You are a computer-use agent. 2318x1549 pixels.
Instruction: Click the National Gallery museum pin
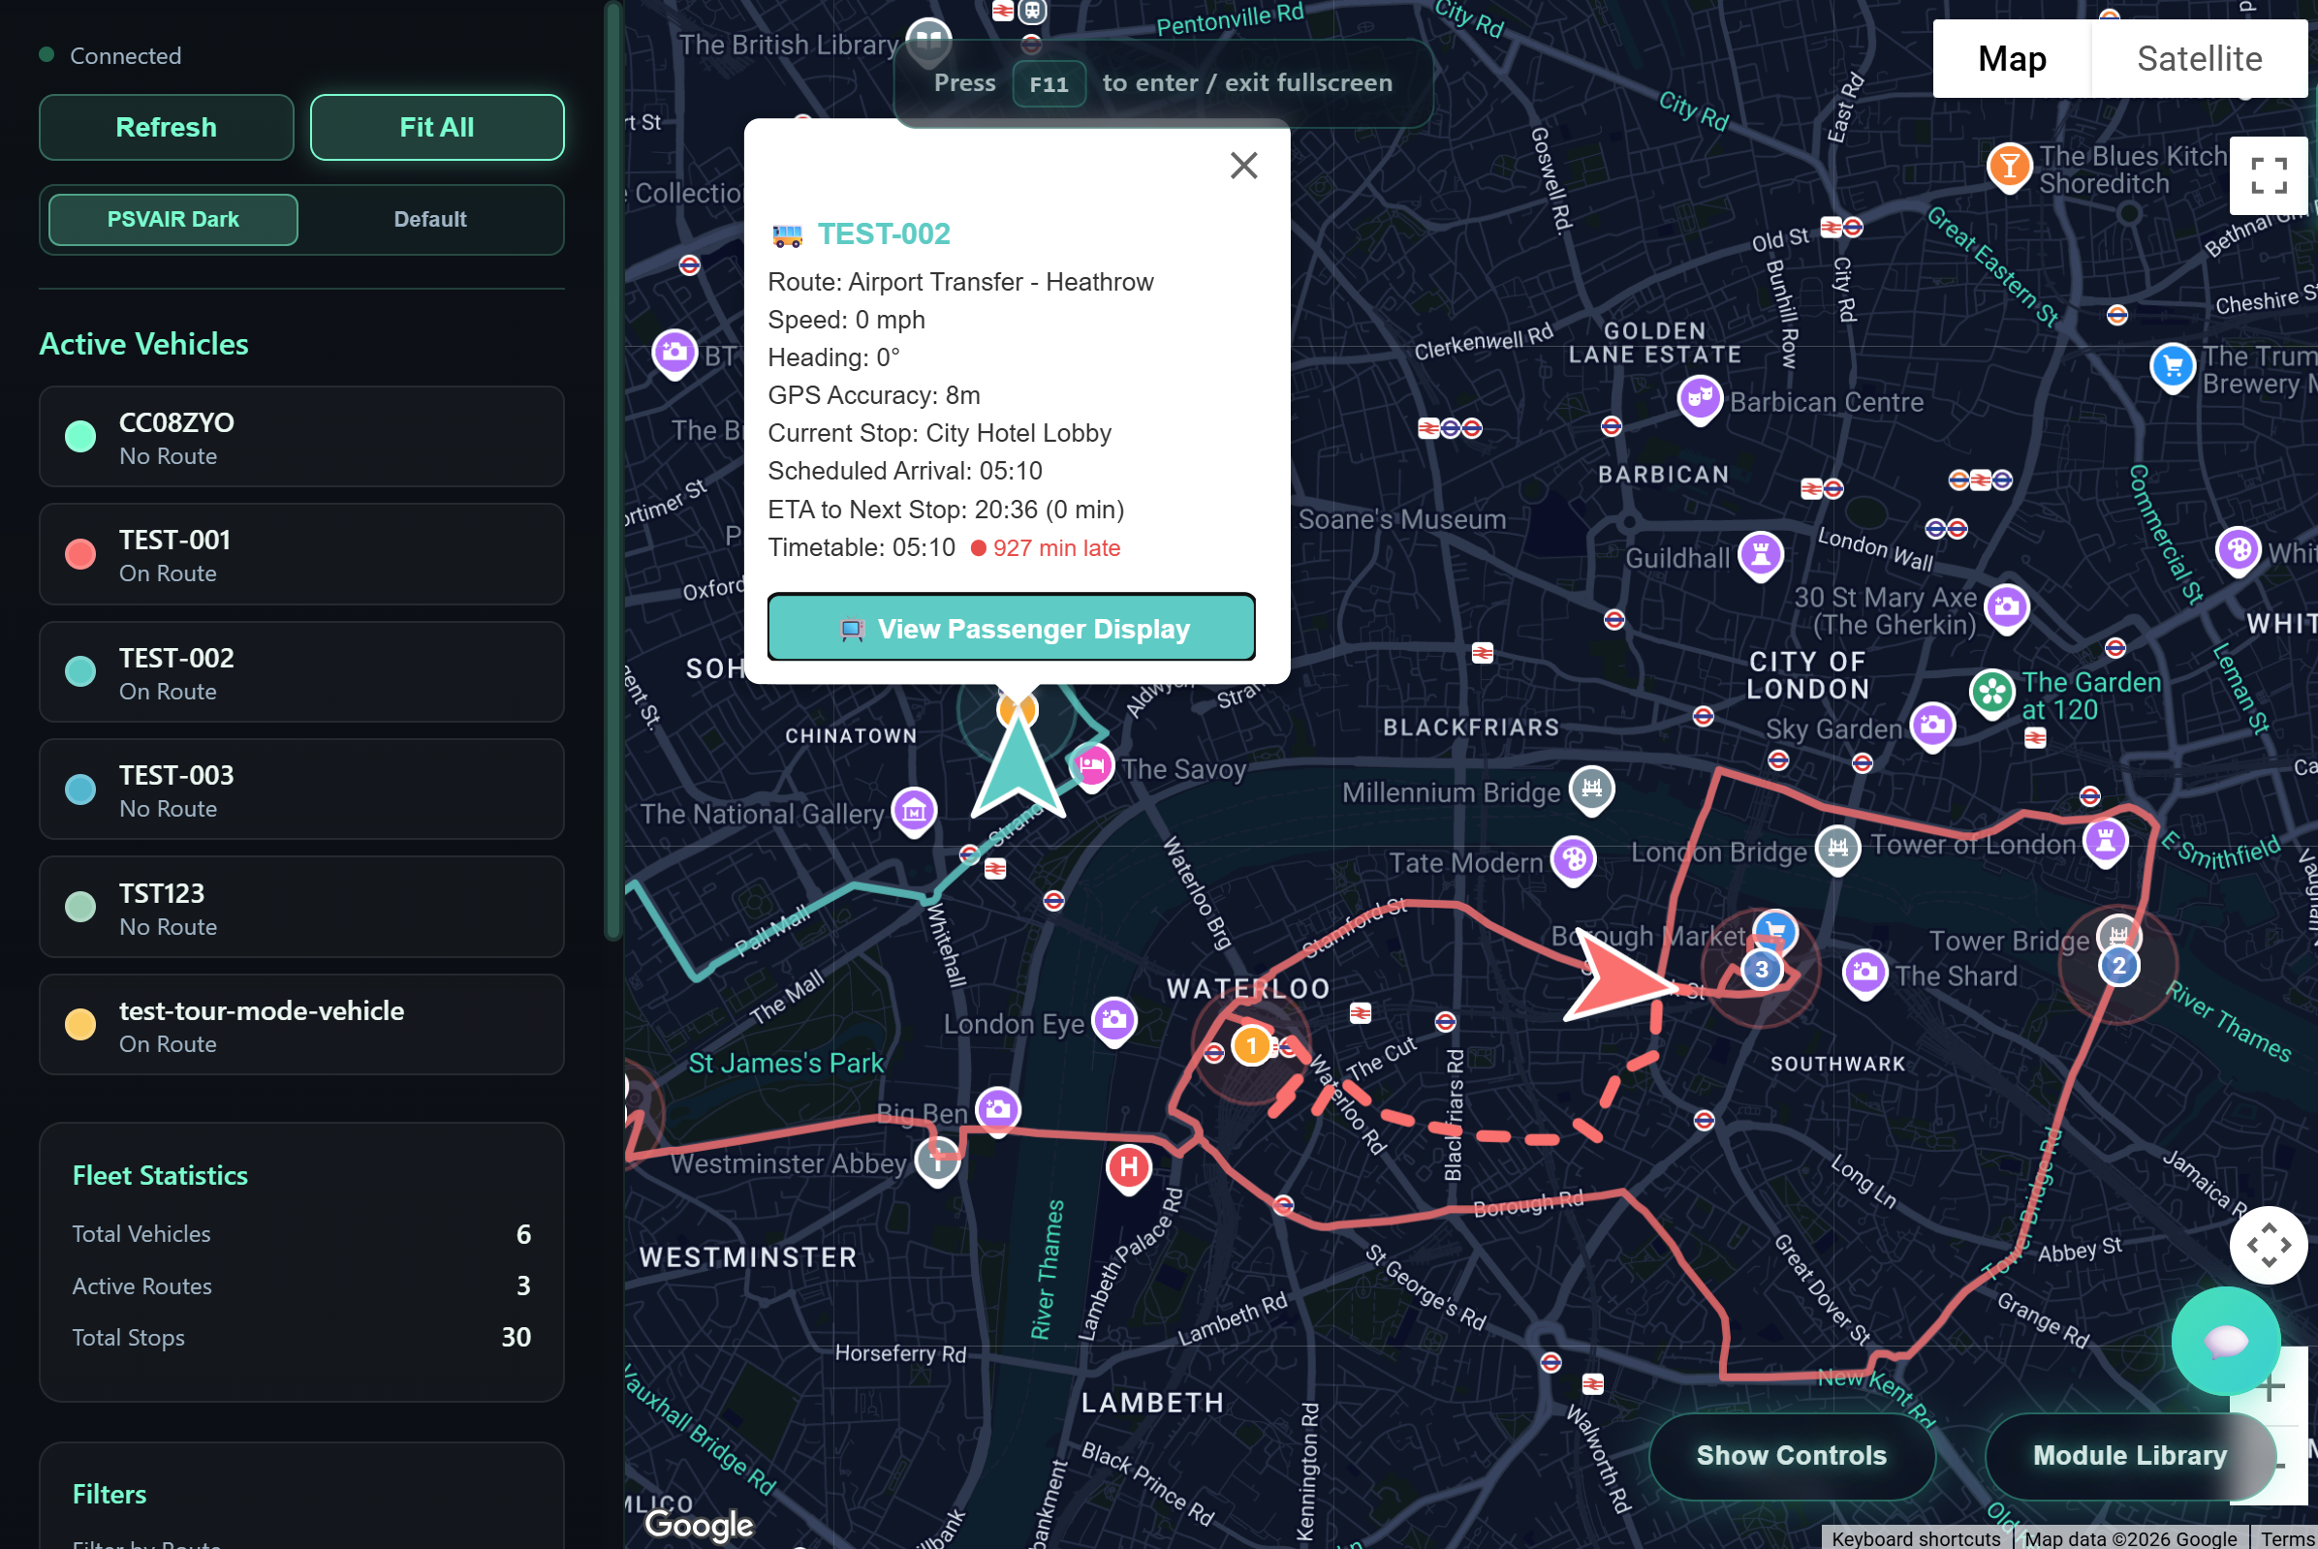[x=914, y=812]
